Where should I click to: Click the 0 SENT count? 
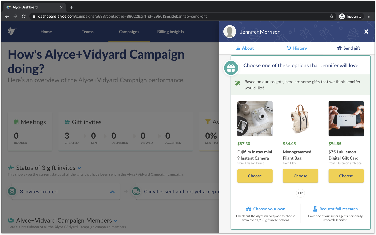(95, 138)
